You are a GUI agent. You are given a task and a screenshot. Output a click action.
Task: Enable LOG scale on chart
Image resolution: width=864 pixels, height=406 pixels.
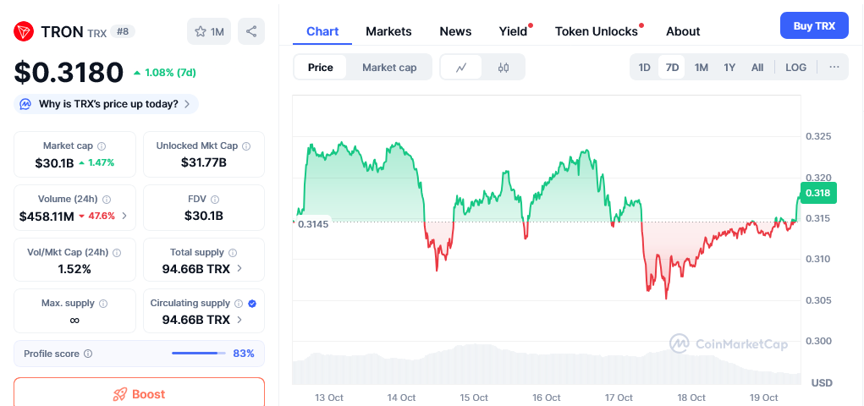[x=795, y=68]
